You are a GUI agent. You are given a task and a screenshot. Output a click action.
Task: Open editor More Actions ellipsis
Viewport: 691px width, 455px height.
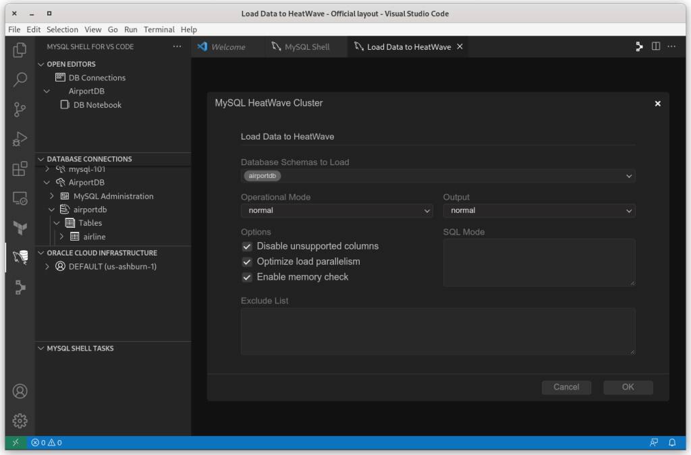point(671,47)
